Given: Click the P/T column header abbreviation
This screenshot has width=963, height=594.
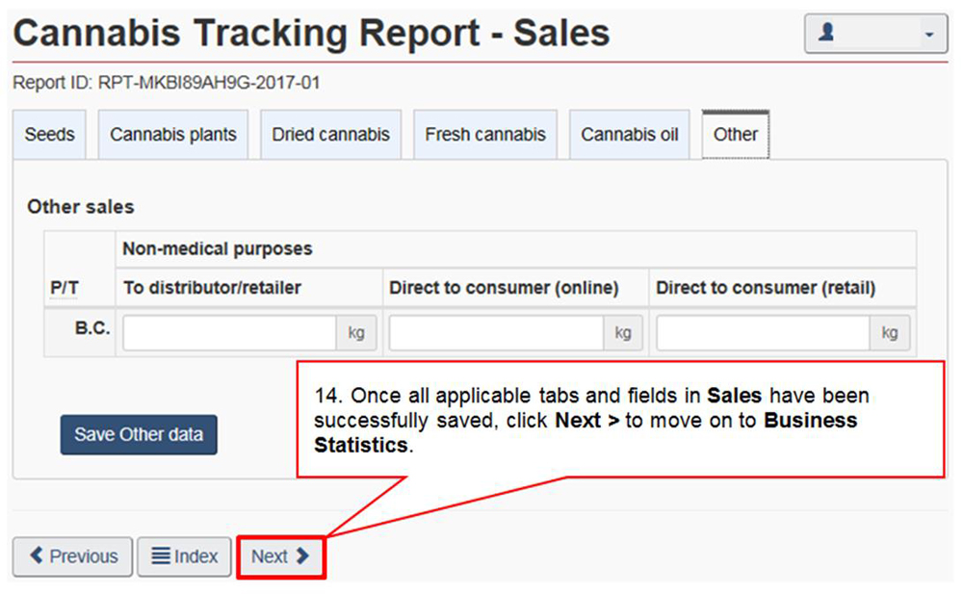Looking at the screenshot, I should click(x=64, y=288).
